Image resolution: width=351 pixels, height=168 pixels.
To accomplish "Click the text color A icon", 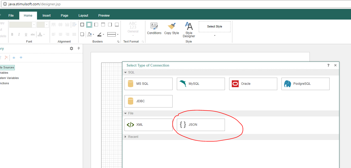I will [40, 34].
